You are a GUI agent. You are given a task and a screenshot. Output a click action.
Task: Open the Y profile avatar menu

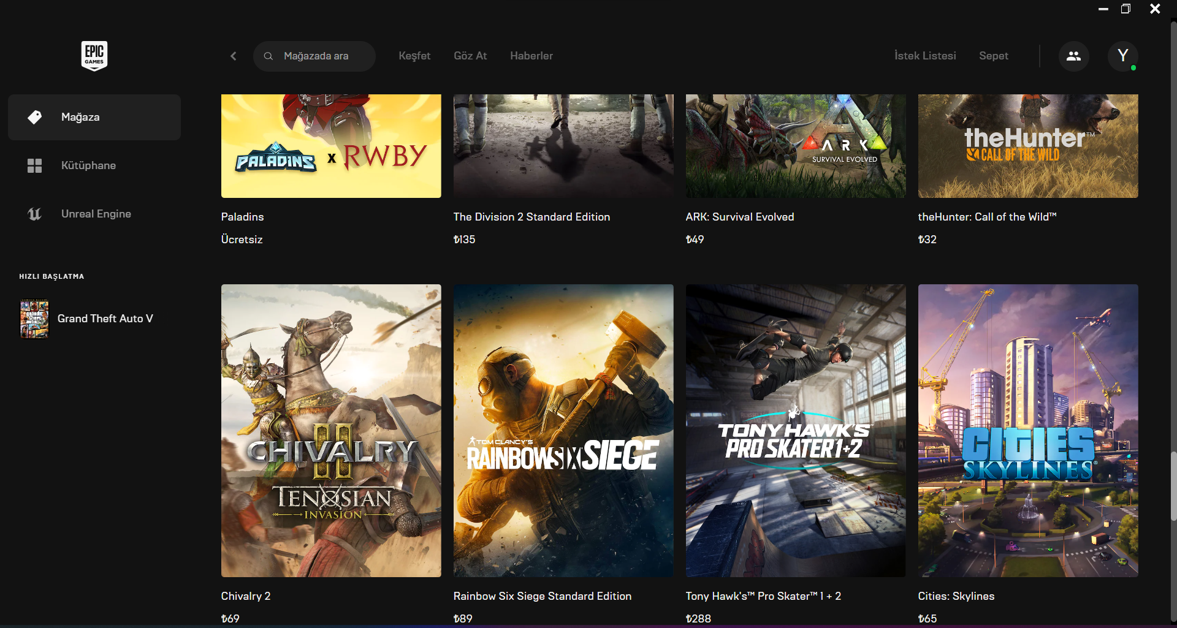tap(1122, 56)
